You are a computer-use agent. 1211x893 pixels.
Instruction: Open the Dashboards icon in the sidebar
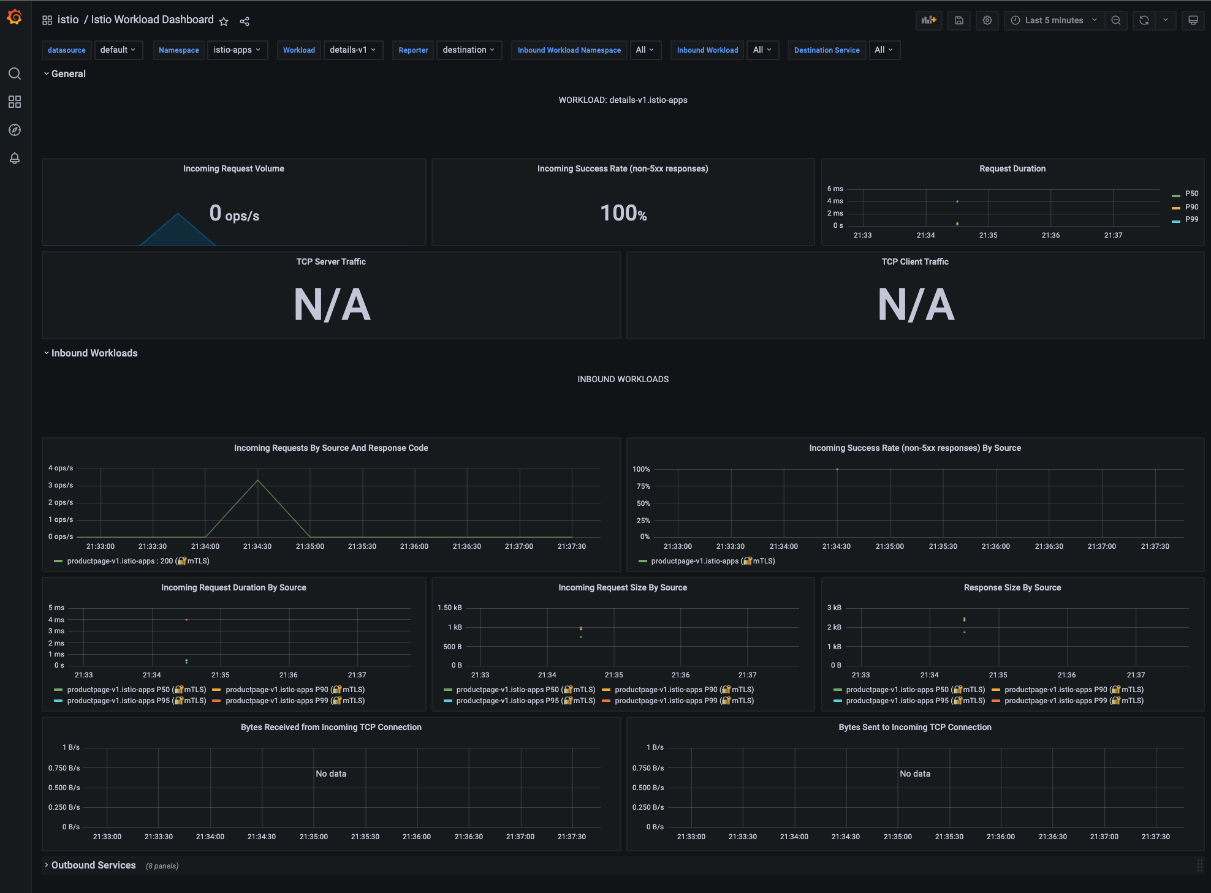pyautogui.click(x=15, y=102)
